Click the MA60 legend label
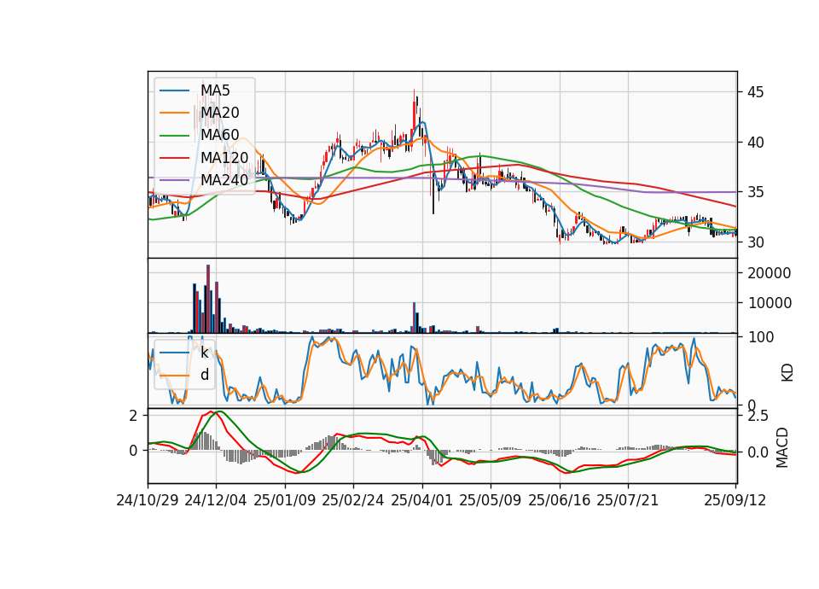The width and height of the screenshot is (819, 589). 219,135
